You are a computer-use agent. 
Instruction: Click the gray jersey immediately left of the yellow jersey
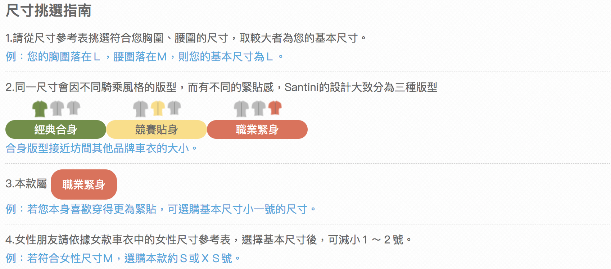140,109
